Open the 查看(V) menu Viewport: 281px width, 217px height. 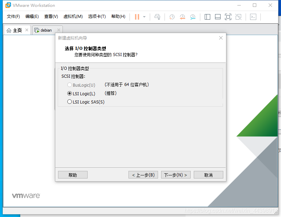(51, 17)
